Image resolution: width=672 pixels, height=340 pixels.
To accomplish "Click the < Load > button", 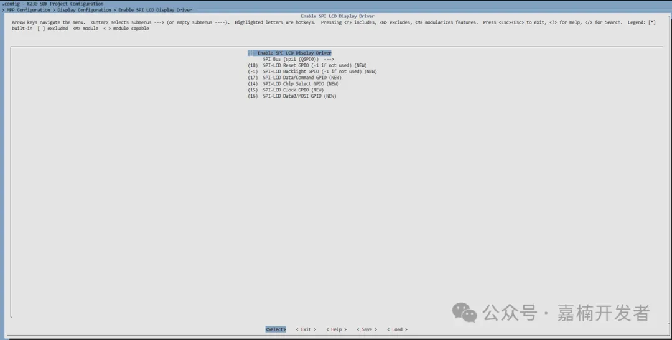I will (397, 329).
